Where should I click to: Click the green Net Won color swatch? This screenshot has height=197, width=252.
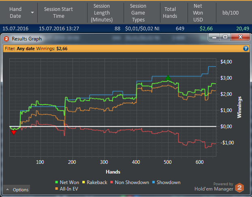(x=56, y=182)
